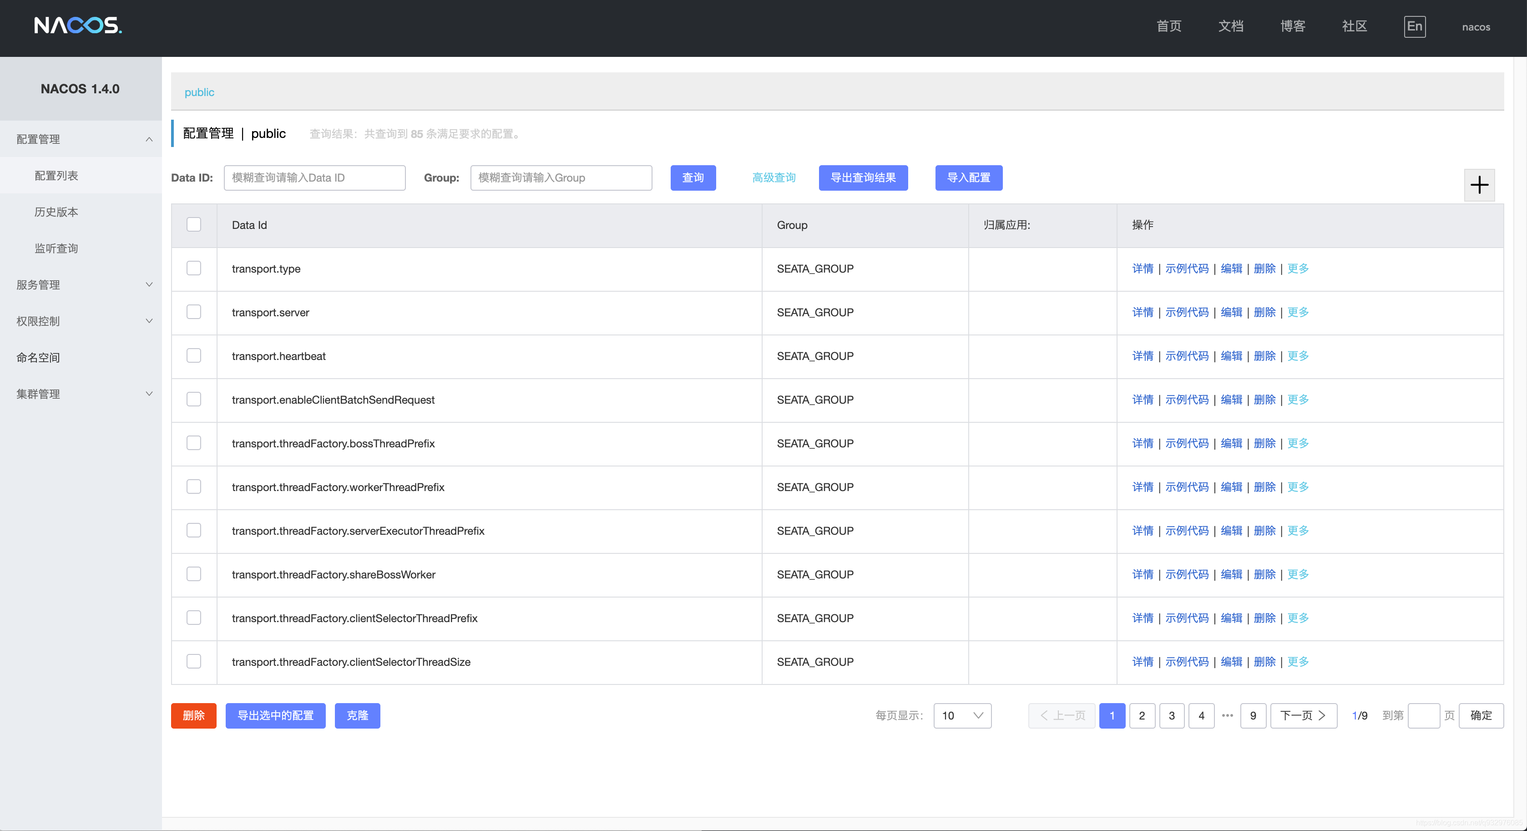The width and height of the screenshot is (1527, 831).
Task: Click the 克隆 button
Action: point(358,716)
